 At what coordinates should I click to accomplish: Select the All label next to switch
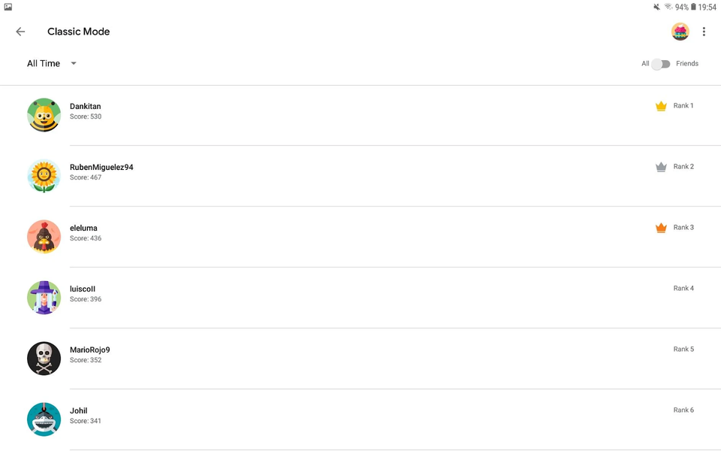tap(645, 63)
